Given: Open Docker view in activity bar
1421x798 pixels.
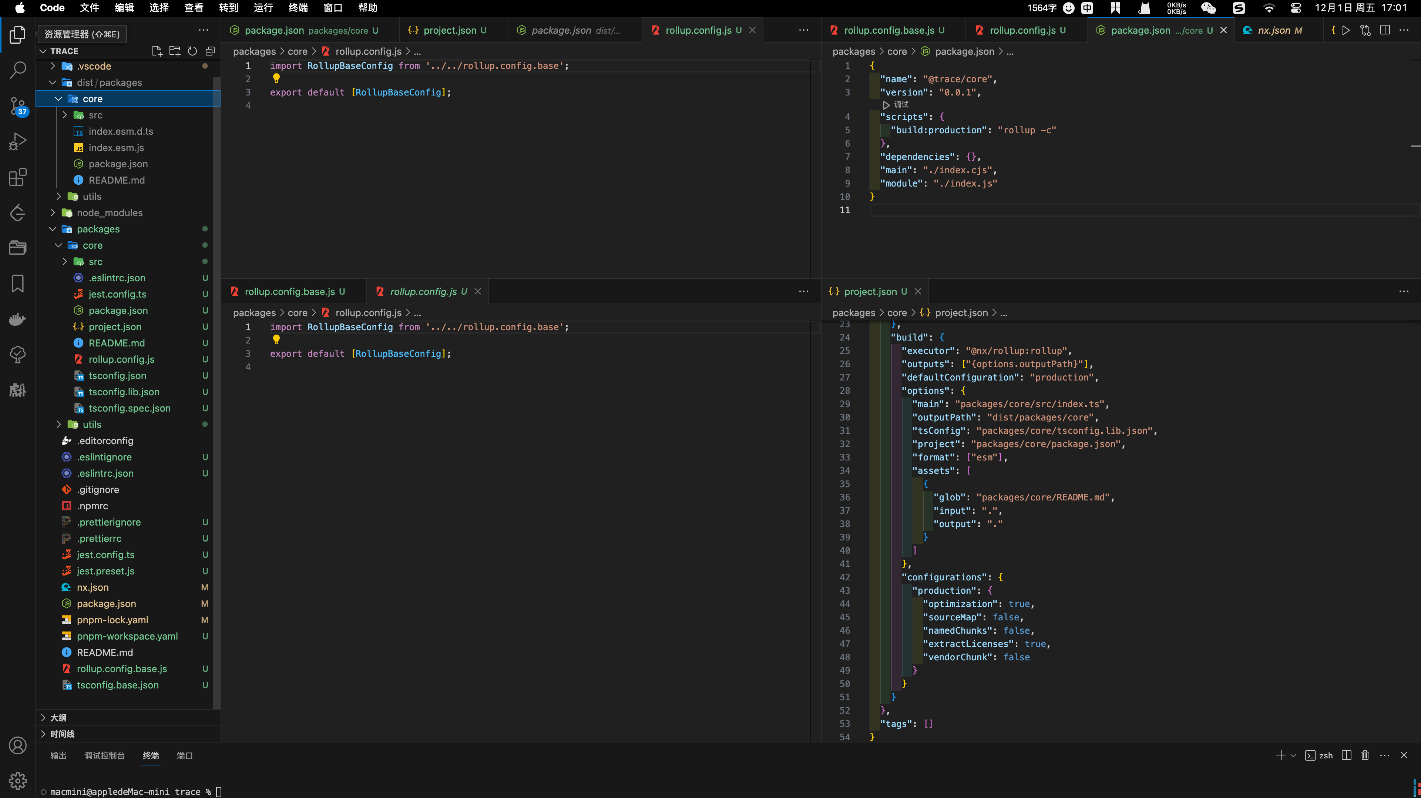Looking at the screenshot, I should coord(18,319).
